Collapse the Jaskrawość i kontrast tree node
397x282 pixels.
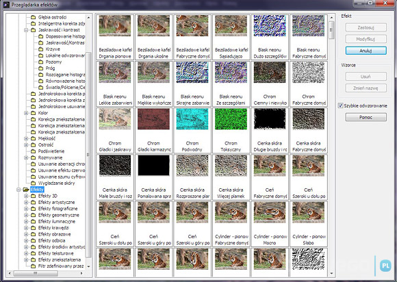pos(26,30)
